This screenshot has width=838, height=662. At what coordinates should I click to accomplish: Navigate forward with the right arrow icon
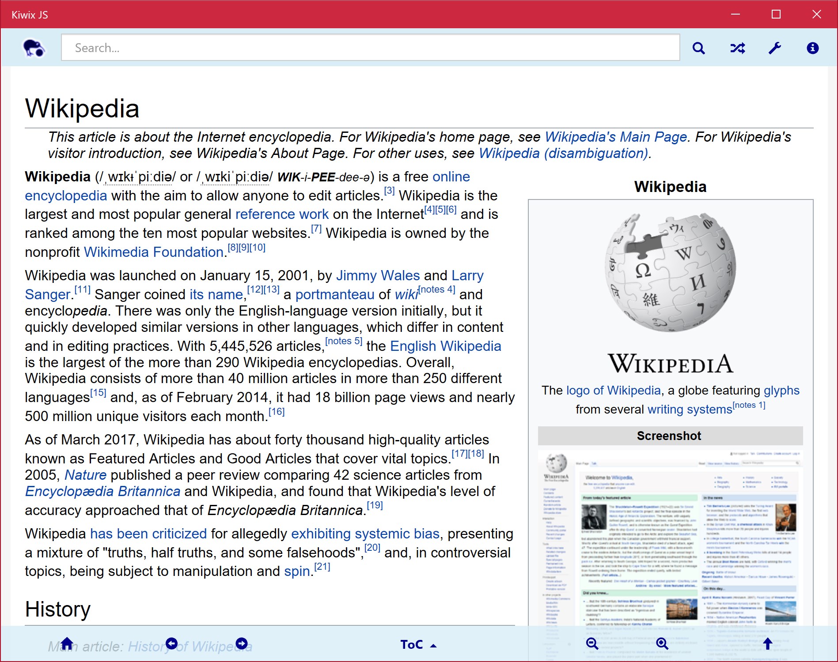tap(241, 643)
